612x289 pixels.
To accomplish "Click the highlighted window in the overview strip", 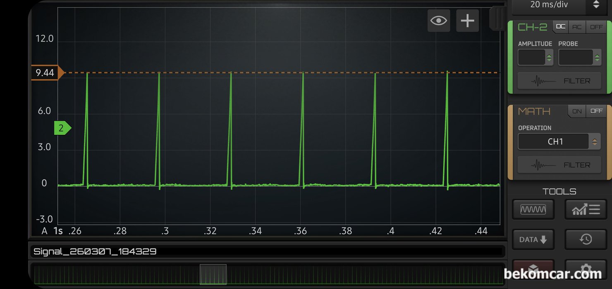I will (x=213, y=275).
